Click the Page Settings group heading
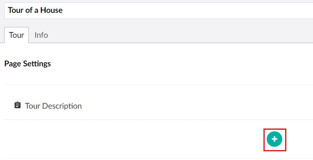Screen dimensions: 313x160 pyautogui.click(x=27, y=64)
